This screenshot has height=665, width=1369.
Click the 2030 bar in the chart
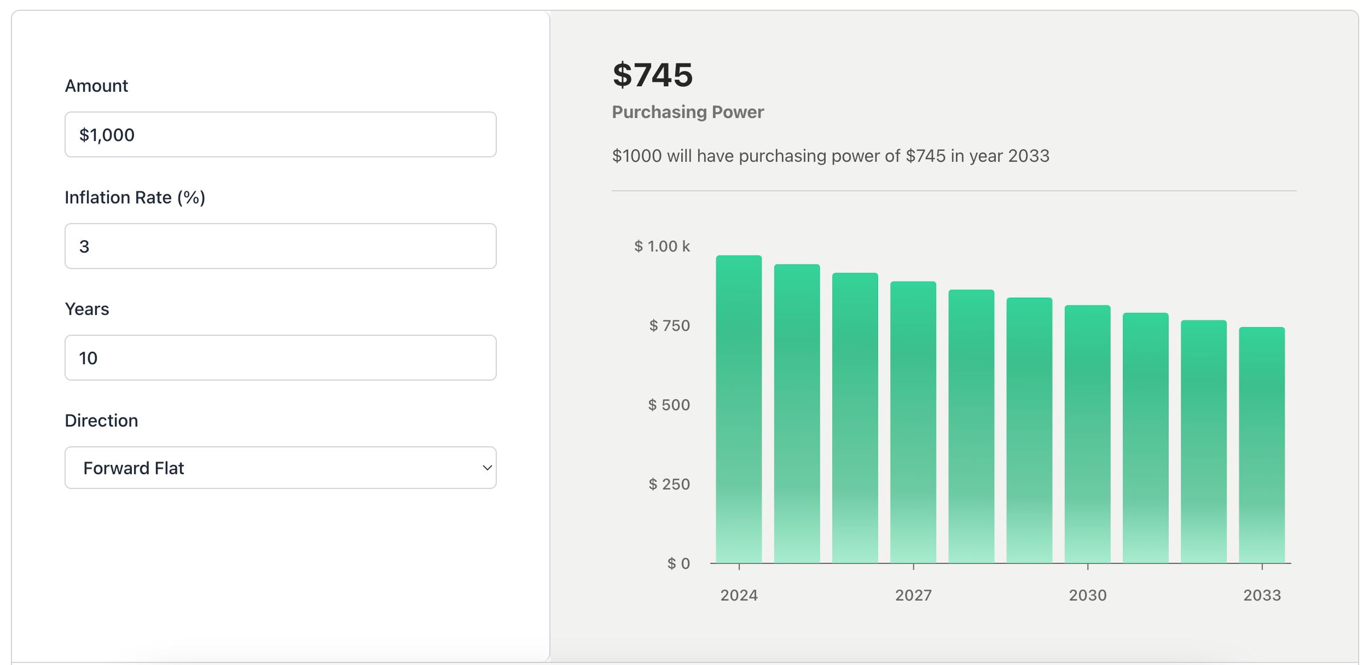(1088, 434)
